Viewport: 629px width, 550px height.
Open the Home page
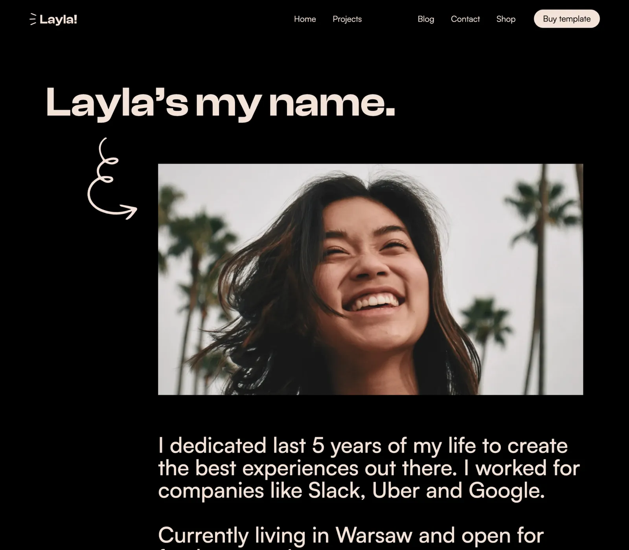[x=305, y=19]
